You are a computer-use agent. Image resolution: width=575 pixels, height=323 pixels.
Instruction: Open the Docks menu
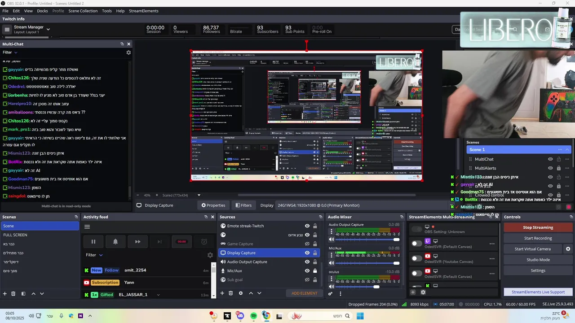coord(42,11)
